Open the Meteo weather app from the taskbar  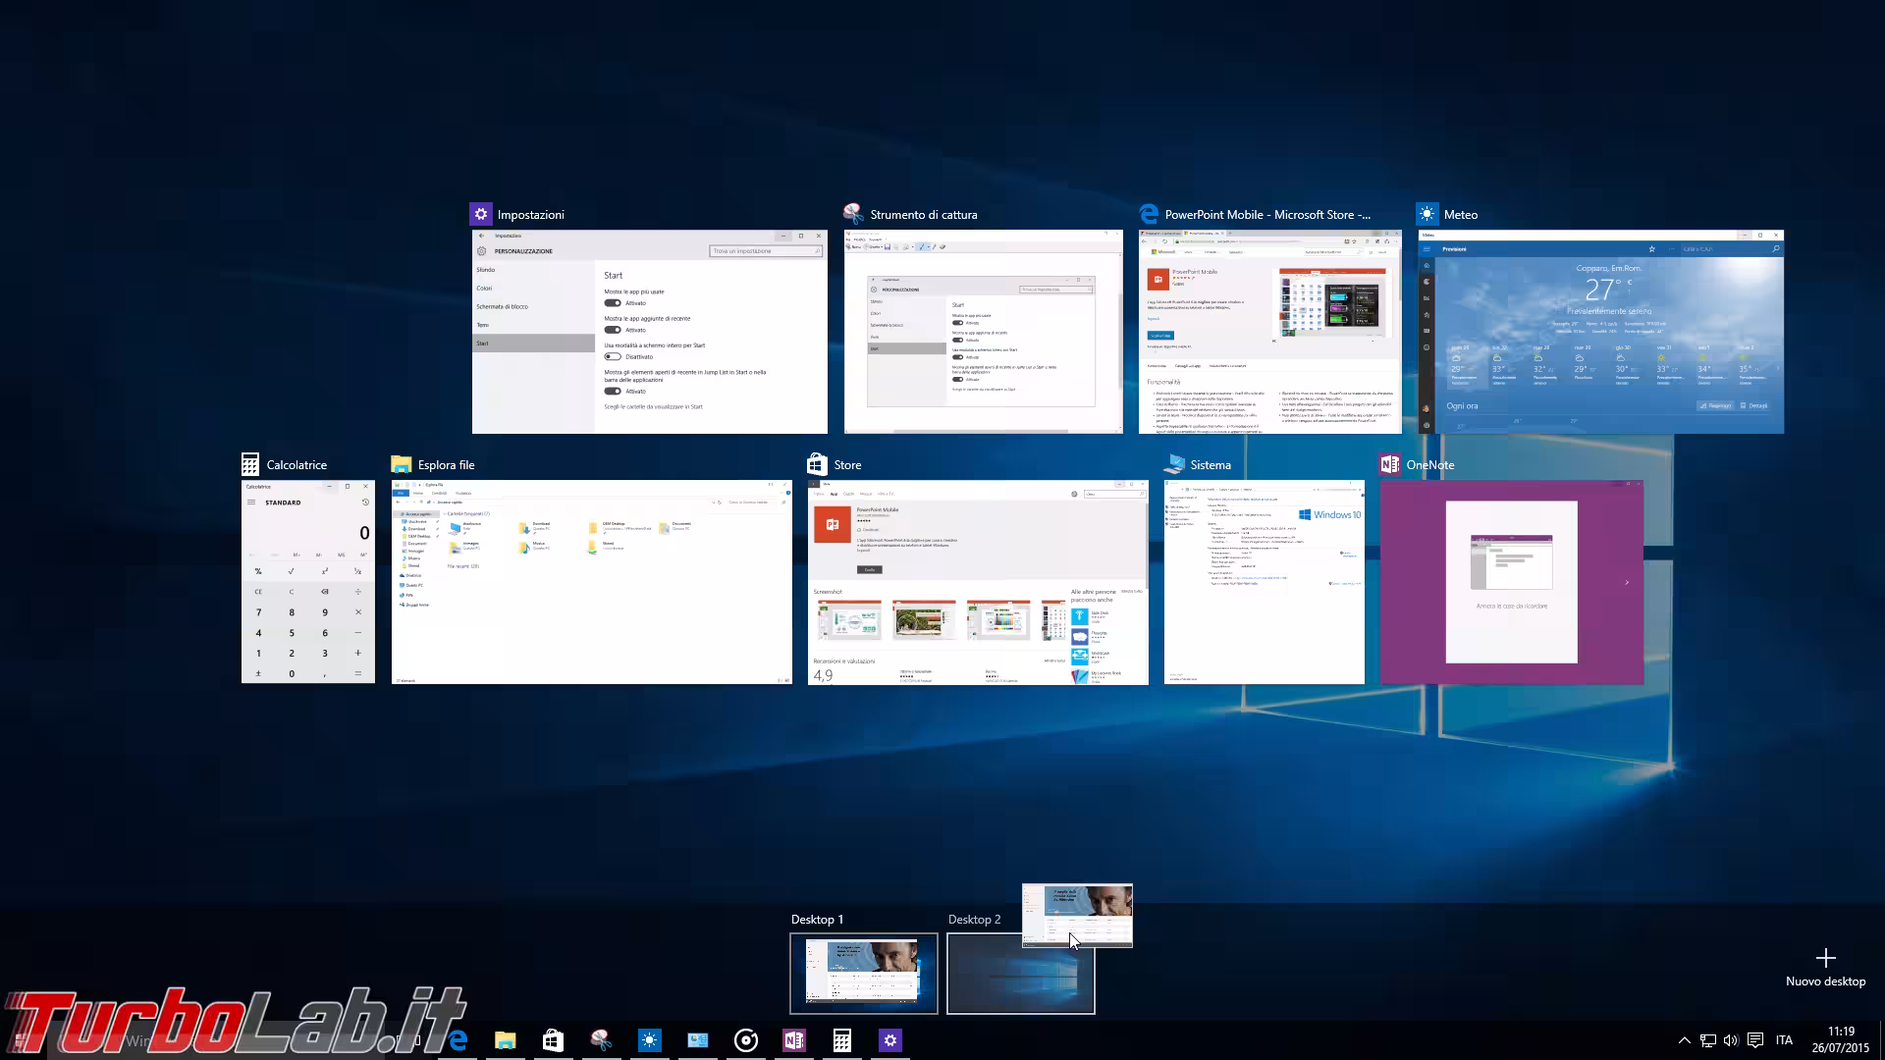tap(649, 1039)
